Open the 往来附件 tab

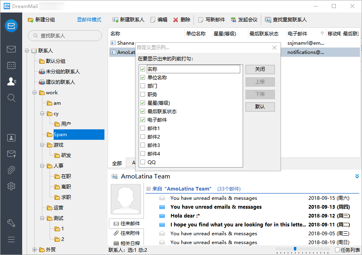[127, 233]
